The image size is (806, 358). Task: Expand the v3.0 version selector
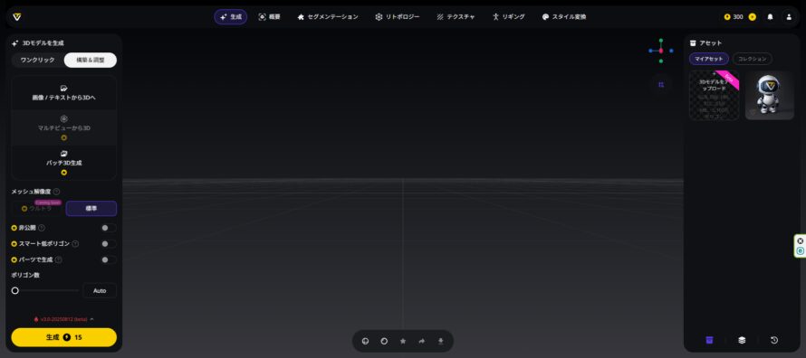[64, 319]
